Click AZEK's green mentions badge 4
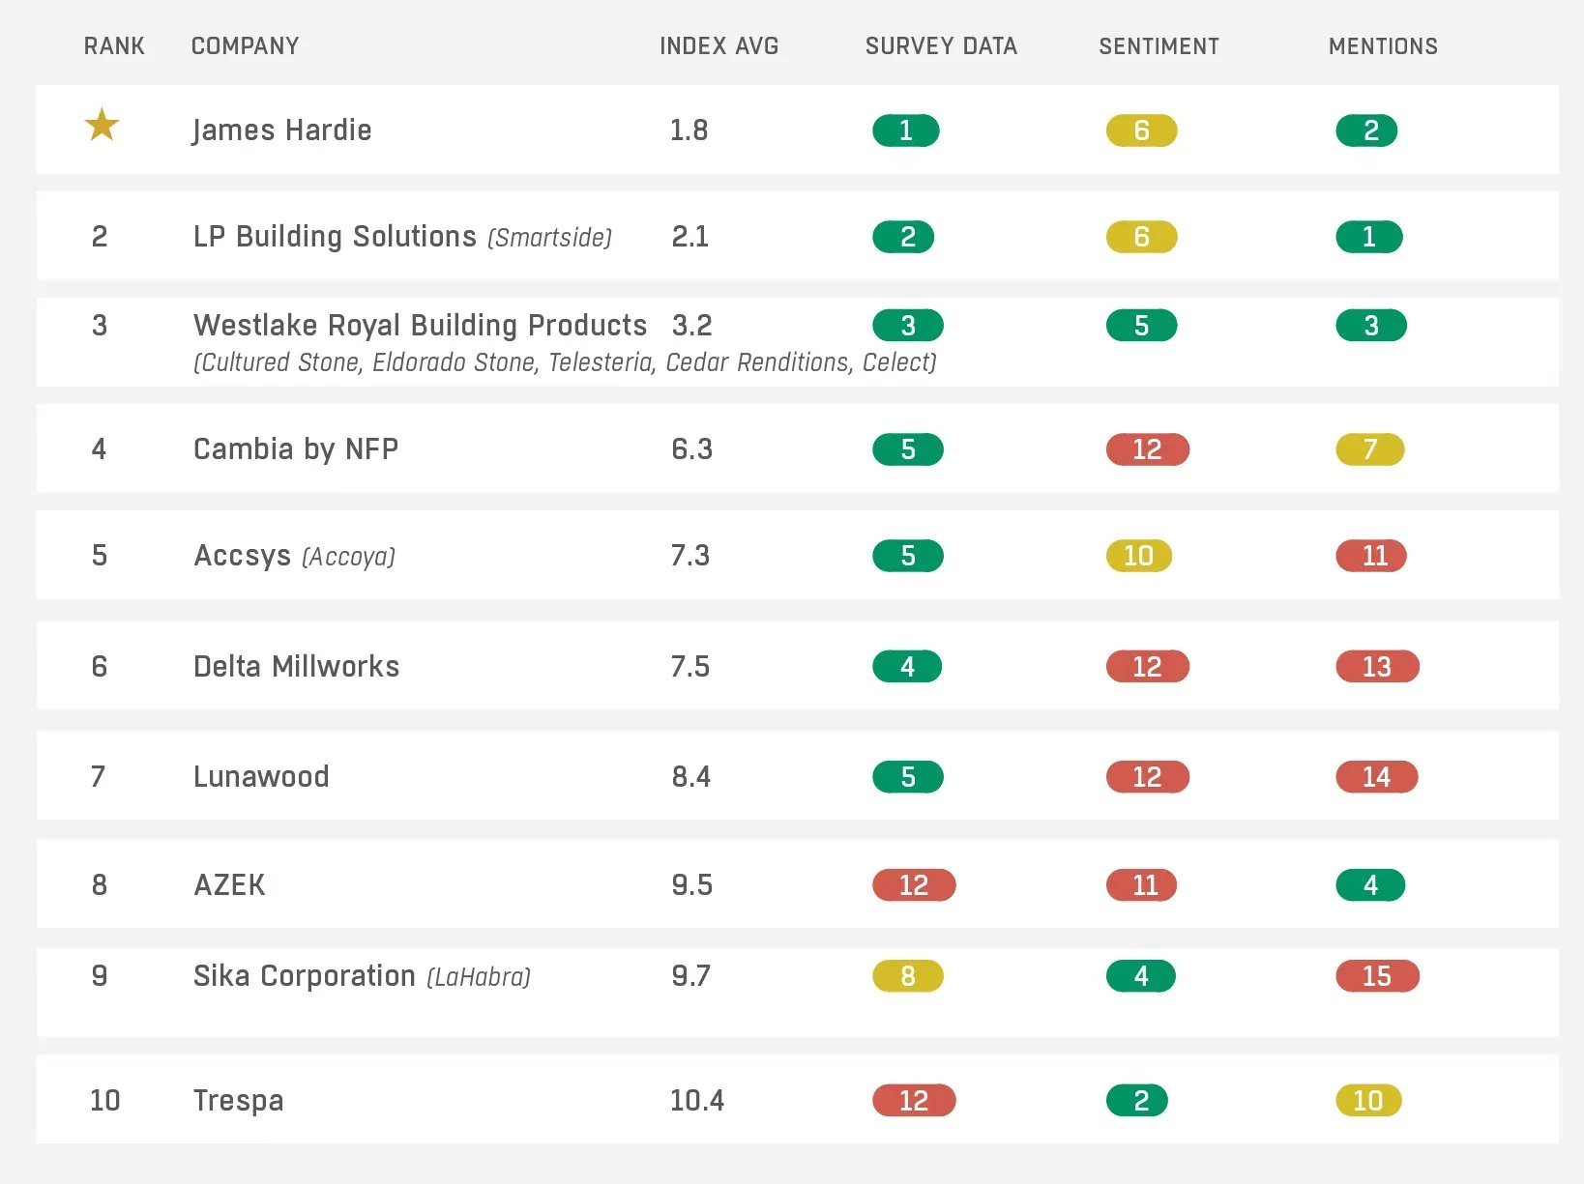This screenshot has width=1584, height=1184. pyautogui.click(x=1369, y=885)
